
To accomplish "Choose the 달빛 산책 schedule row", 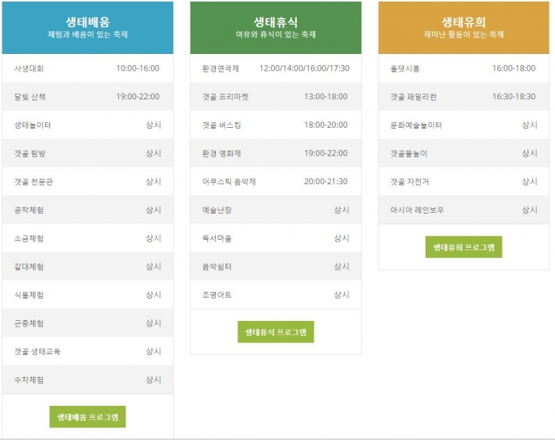I will tap(87, 97).
